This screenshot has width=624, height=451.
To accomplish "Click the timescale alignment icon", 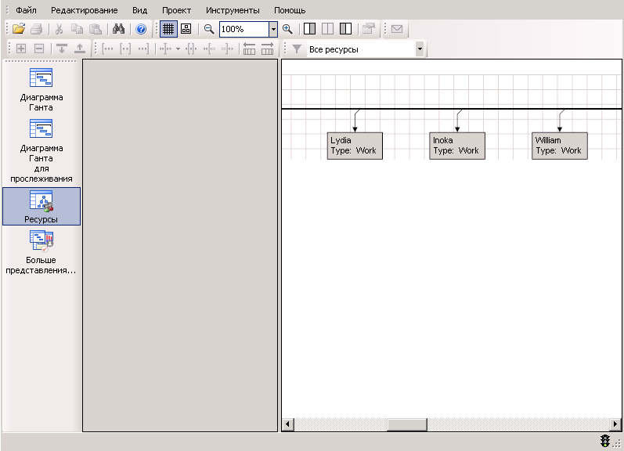I will pyautogui.click(x=165, y=49).
